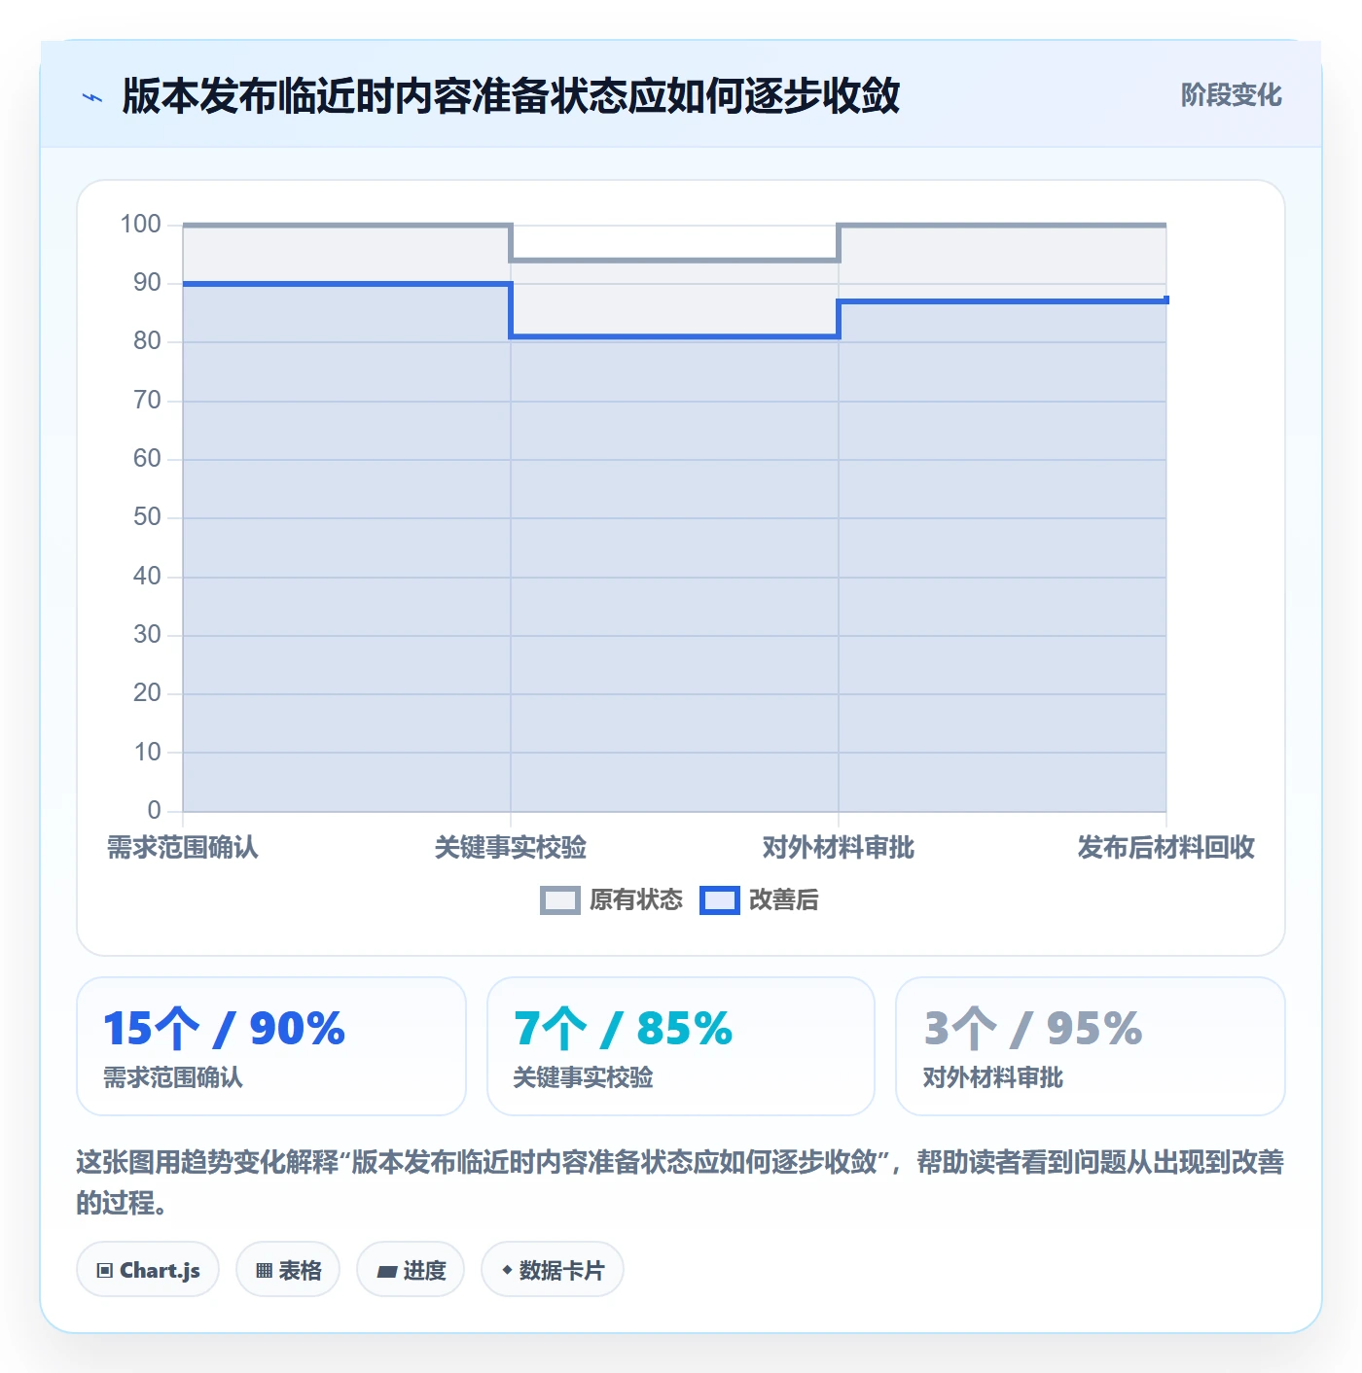This screenshot has width=1362, height=1373.
Task: Click the 50 y-axis tick label
Action: coord(147,517)
